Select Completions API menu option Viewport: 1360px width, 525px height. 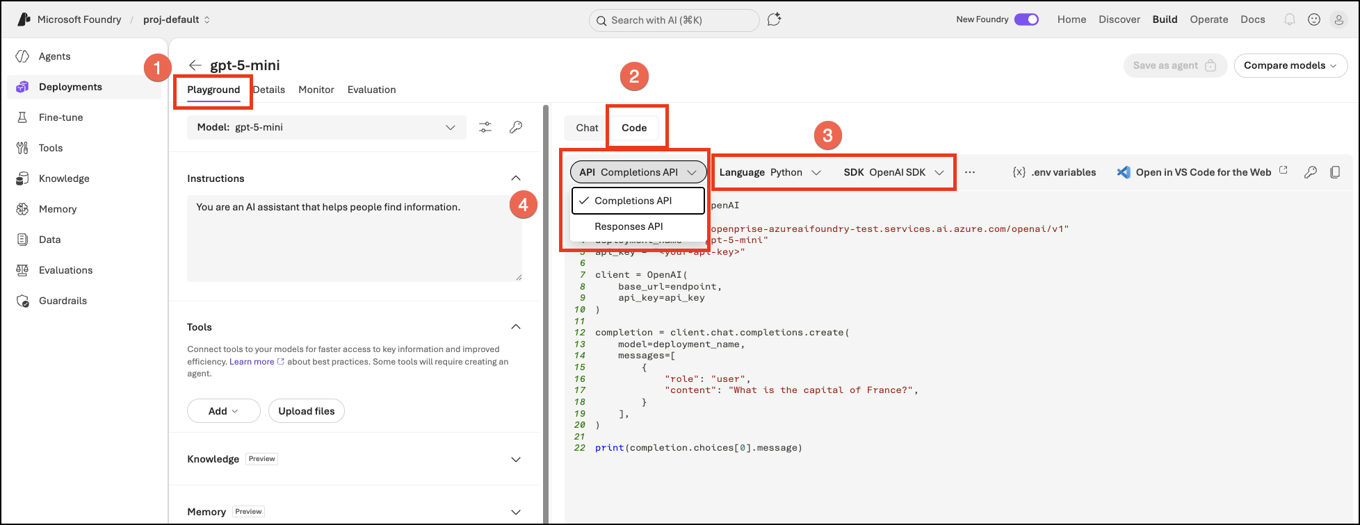[x=638, y=201]
